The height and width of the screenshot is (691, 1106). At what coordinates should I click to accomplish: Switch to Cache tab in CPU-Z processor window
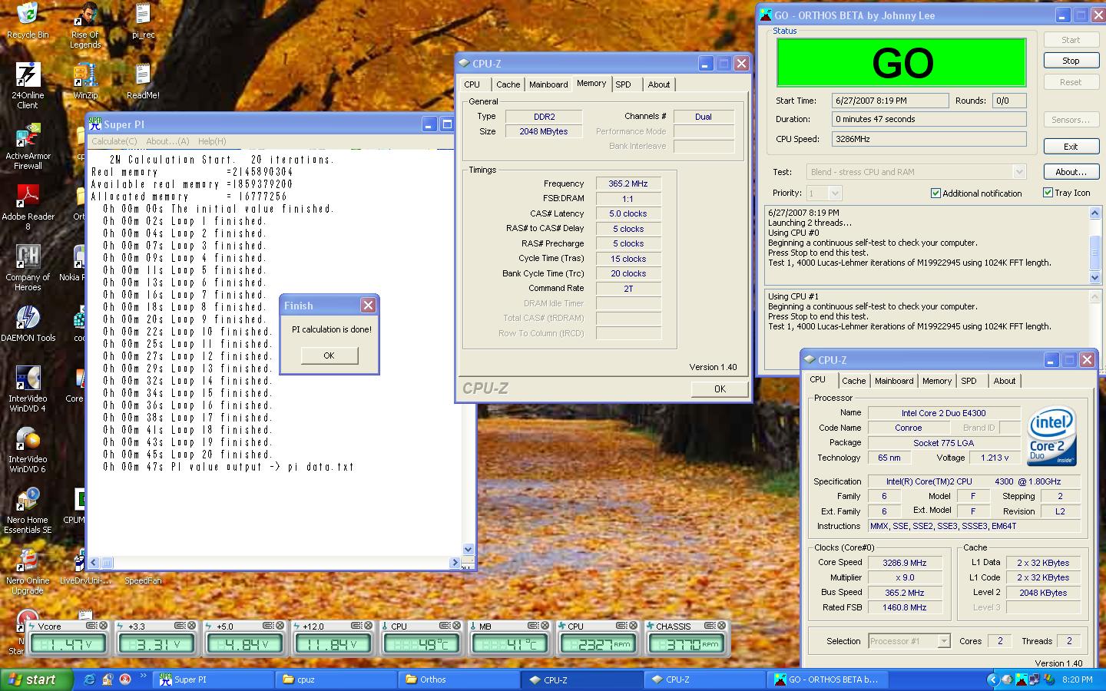click(853, 381)
